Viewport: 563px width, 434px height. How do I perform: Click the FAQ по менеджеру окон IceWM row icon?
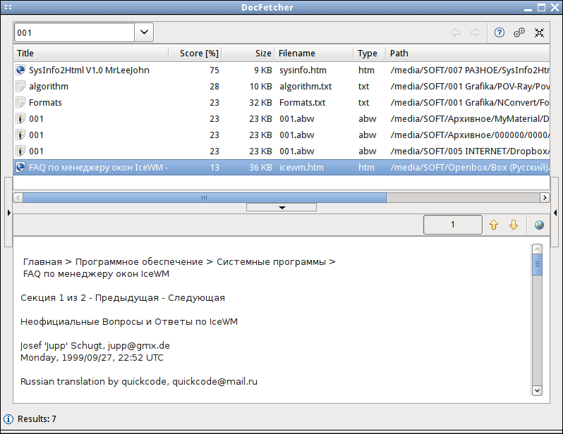[x=20, y=167]
